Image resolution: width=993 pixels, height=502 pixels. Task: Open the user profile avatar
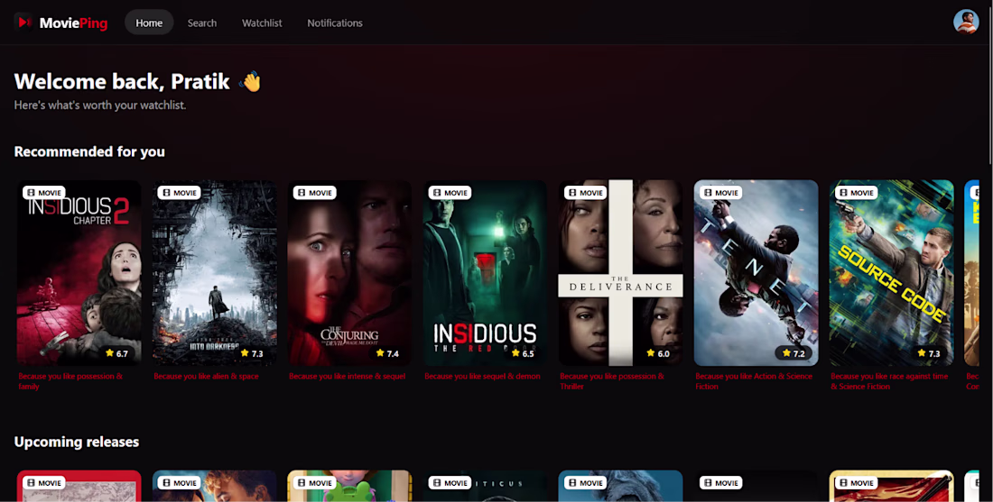(x=966, y=22)
